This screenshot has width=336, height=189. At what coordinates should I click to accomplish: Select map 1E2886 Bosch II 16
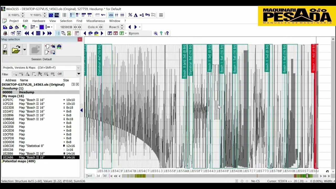pos(40,154)
